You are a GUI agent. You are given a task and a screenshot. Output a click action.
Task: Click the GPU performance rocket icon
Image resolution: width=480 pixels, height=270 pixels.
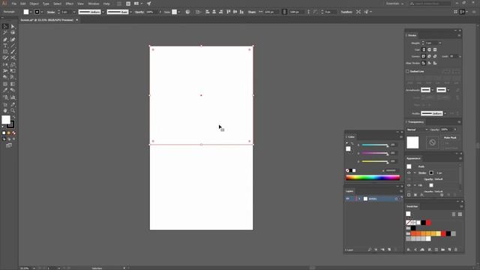(148, 4)
